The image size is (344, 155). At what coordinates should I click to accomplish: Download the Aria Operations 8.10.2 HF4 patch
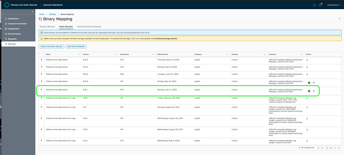[307, 67]
